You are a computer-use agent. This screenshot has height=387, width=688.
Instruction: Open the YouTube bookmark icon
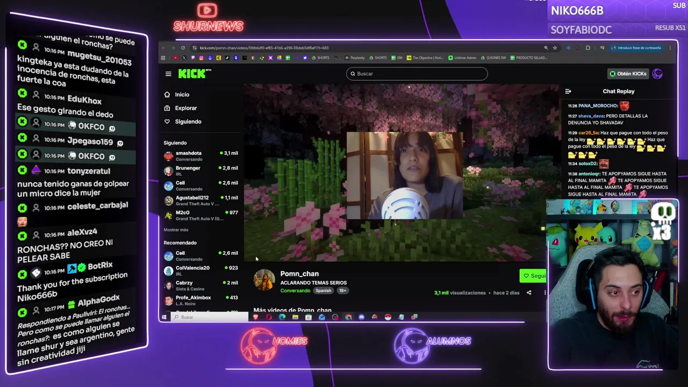175,58
